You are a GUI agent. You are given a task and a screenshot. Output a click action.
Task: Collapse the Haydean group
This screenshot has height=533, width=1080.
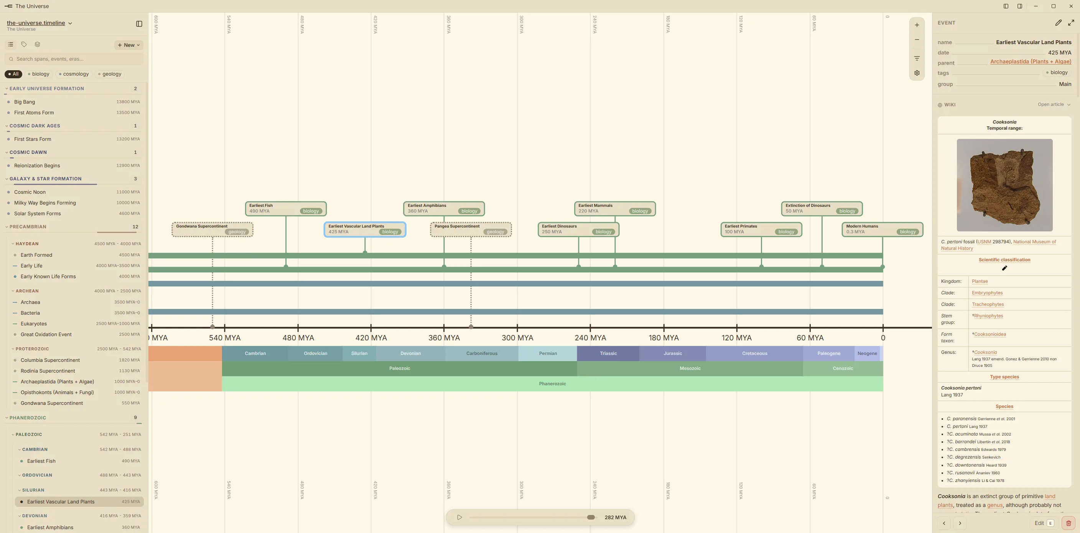[13, 244]
